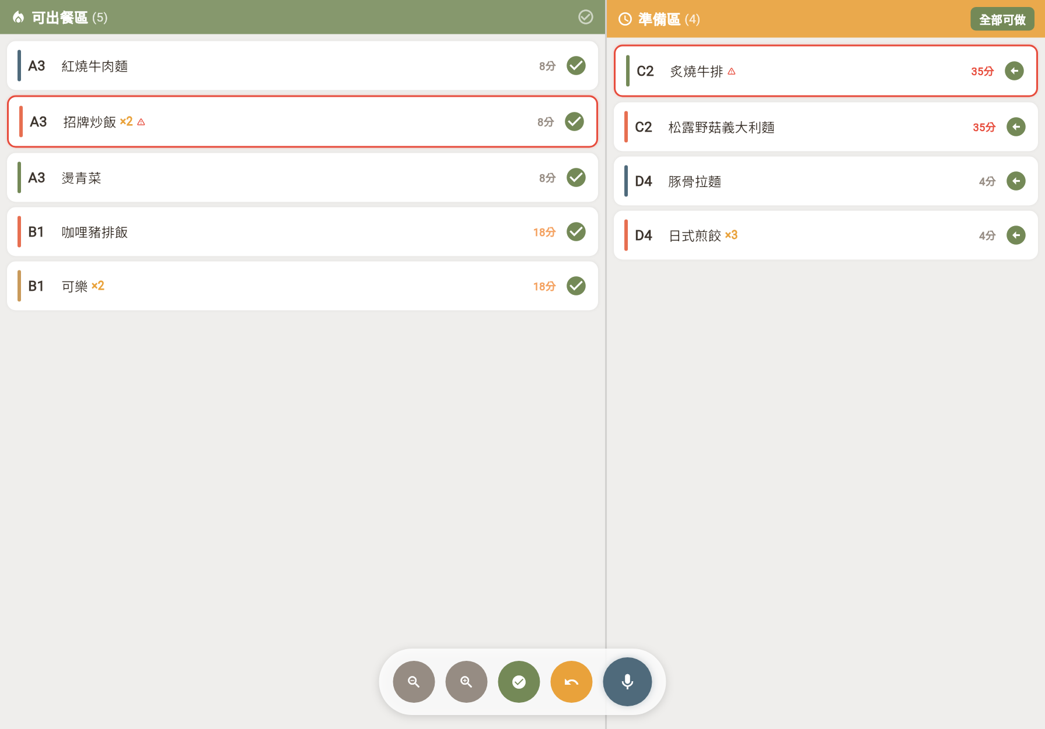The width and height of the screenshot is (1045, 729).
Task: Click the 18分 timer on 可樂
Action: [544, 286]
